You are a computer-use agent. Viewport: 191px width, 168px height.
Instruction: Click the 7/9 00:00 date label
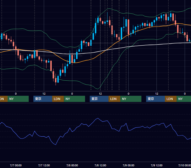click(x=128, y=165)
